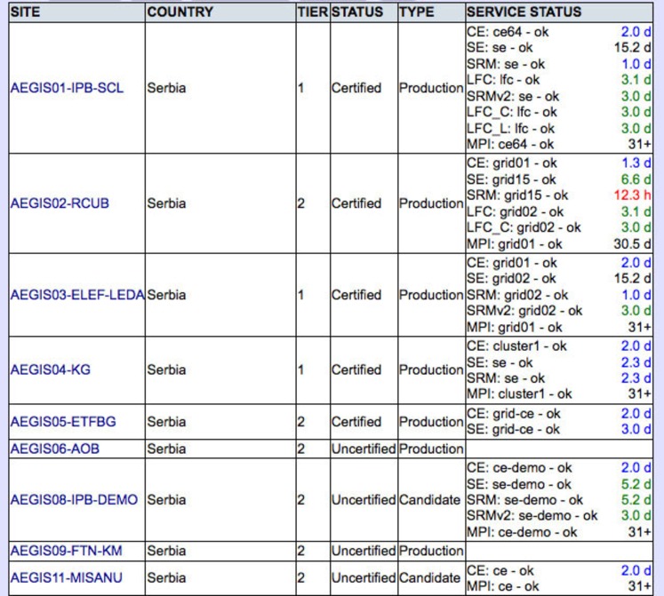The width and height of the screenshot is (664, 596).
Task: Click 'SRMv2: se - ok' service entry
Action: (x=513, y=97)
